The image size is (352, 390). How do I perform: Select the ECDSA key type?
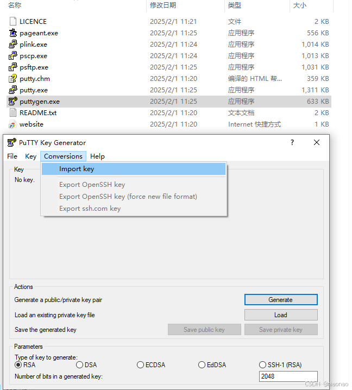[x=140, y=365]
